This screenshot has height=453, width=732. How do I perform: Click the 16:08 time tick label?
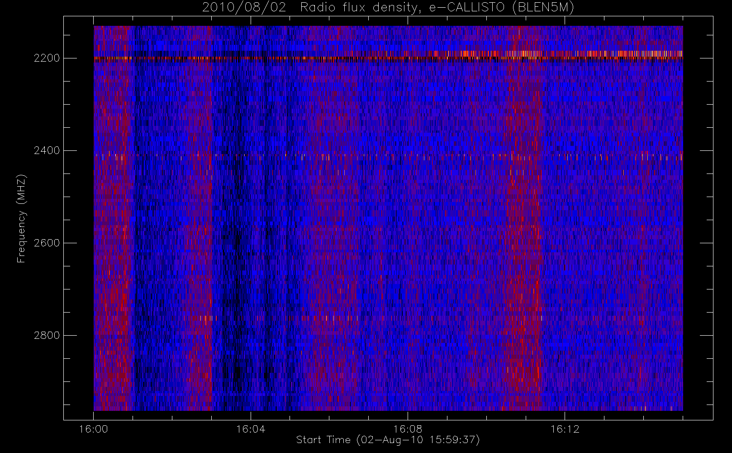point(408,429)
